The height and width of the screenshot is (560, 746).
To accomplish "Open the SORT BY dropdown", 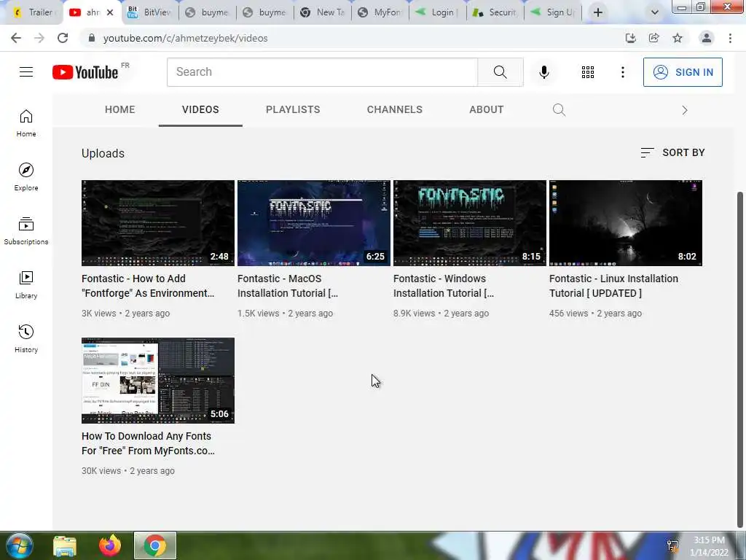I will (x=672, y=153).
